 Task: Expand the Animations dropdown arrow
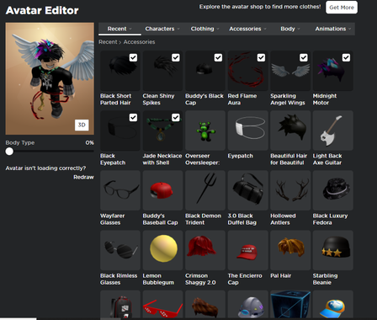point(350,29)
